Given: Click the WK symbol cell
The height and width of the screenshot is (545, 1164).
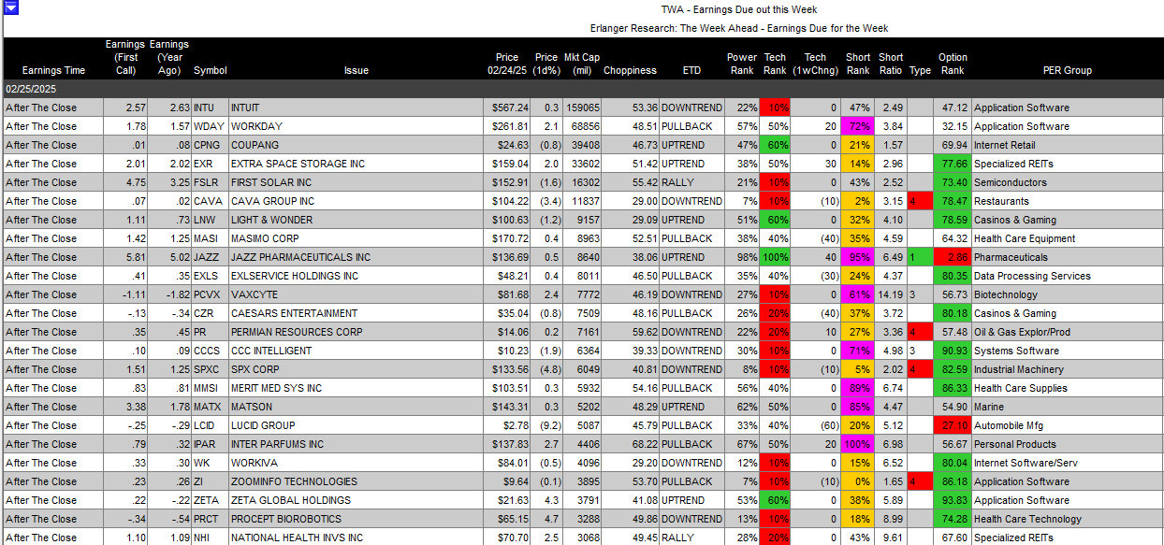Looking at the screenshot, I should point(210,463).
